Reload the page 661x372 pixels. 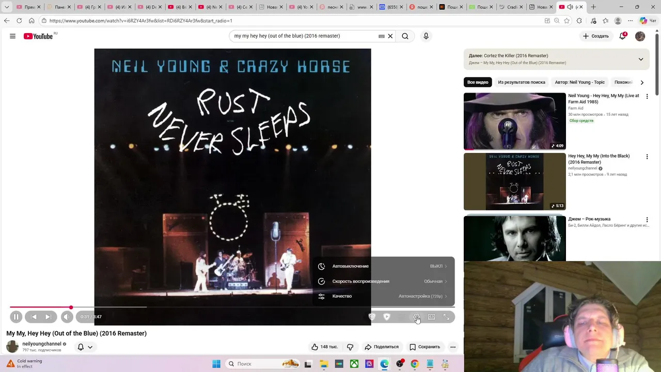click(19, 21)
